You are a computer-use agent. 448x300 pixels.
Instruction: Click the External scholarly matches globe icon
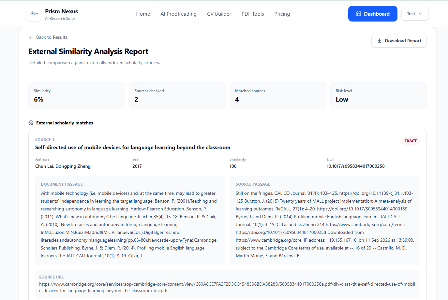click(x=31, y=123)
